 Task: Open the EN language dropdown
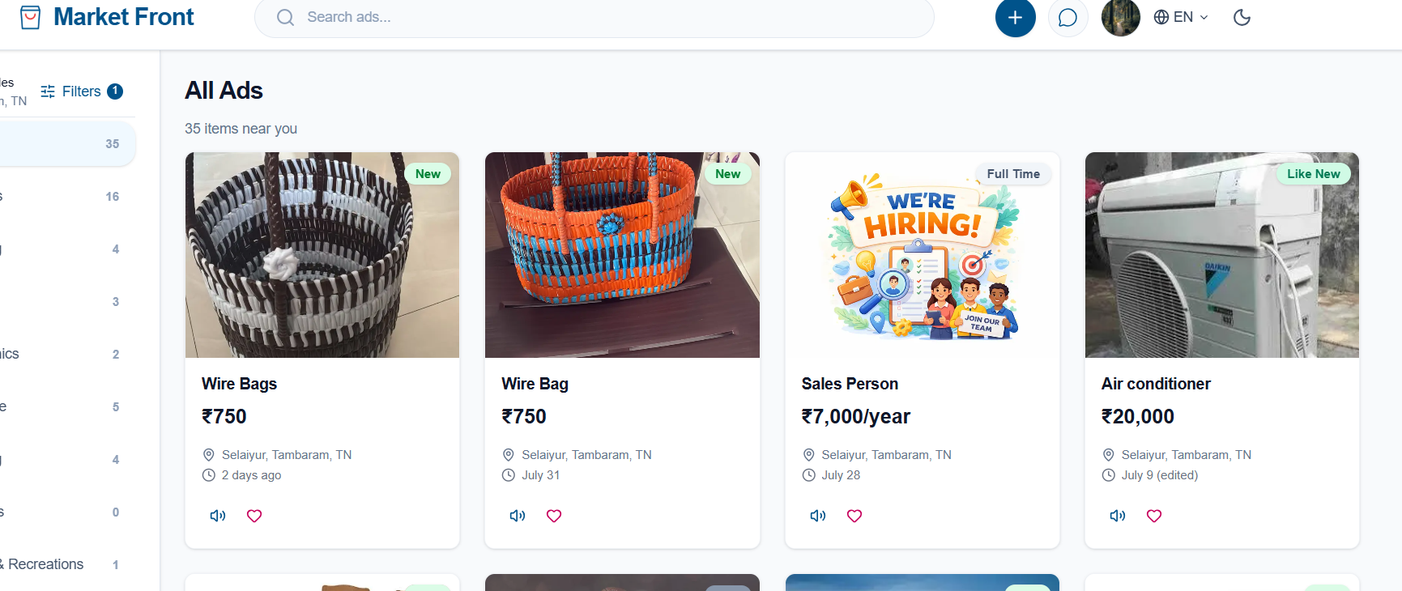(x=1181, y=17)
